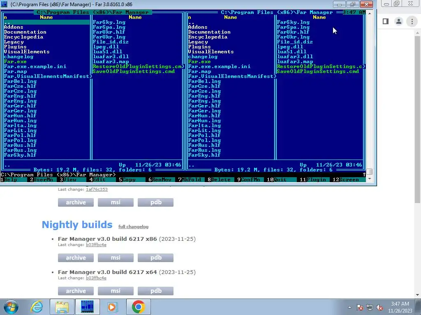Open Windows Start menu orb
Screen dimensions: 421x315
point(11,307)
